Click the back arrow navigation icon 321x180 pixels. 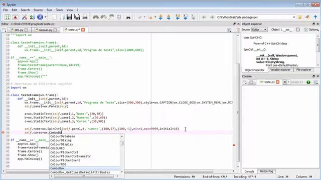click(x=204, y=17)
